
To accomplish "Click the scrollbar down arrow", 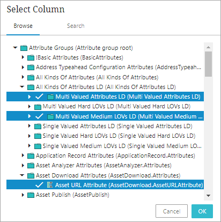I will [208, 196].
